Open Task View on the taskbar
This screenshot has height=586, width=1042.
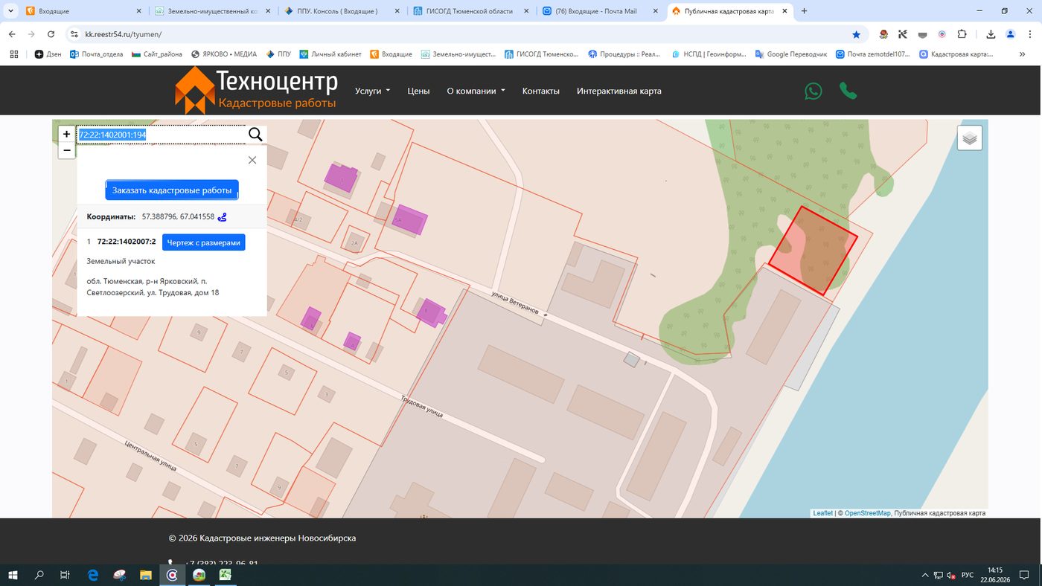(x=65, y=575)
